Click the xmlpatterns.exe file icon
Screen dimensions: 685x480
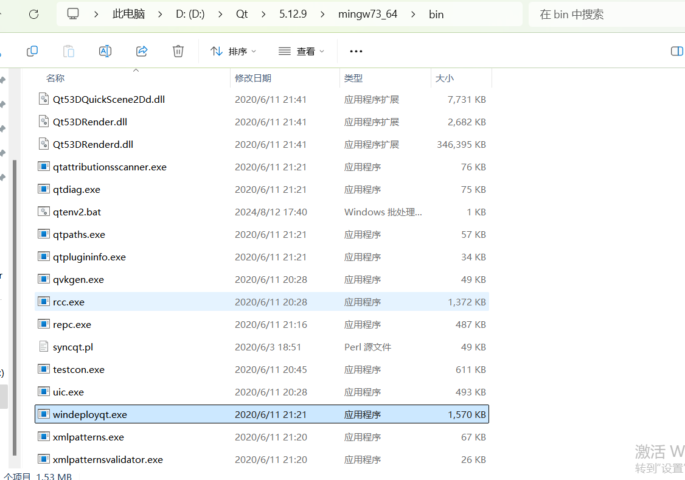click(44, 436)
